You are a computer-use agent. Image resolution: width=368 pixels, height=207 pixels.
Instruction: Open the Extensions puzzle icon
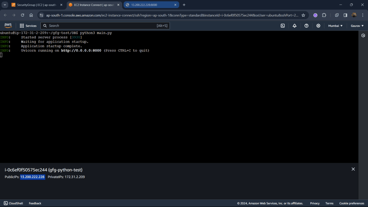coord(324,15)
